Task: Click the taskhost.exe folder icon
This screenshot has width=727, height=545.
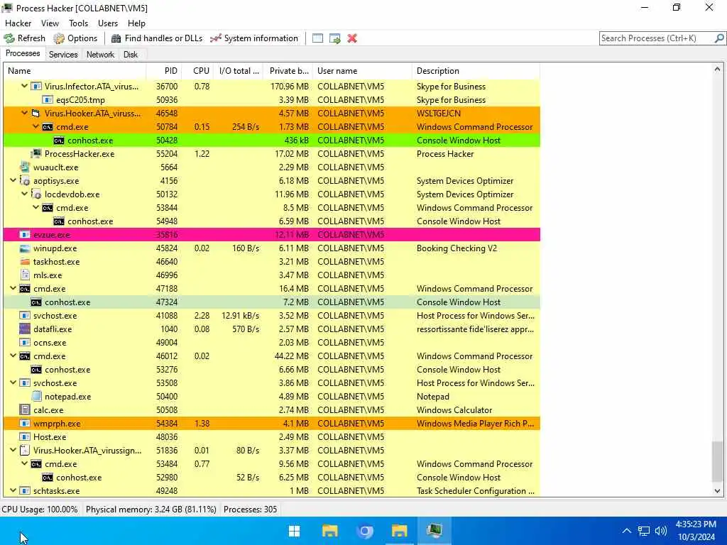Action: 25,262
